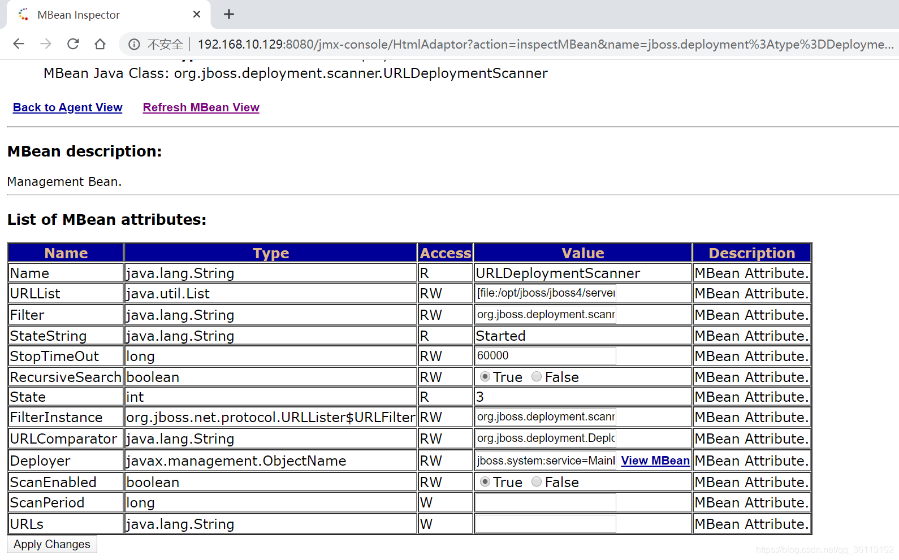Open the View MBean link for Deployer

point(655,461)
